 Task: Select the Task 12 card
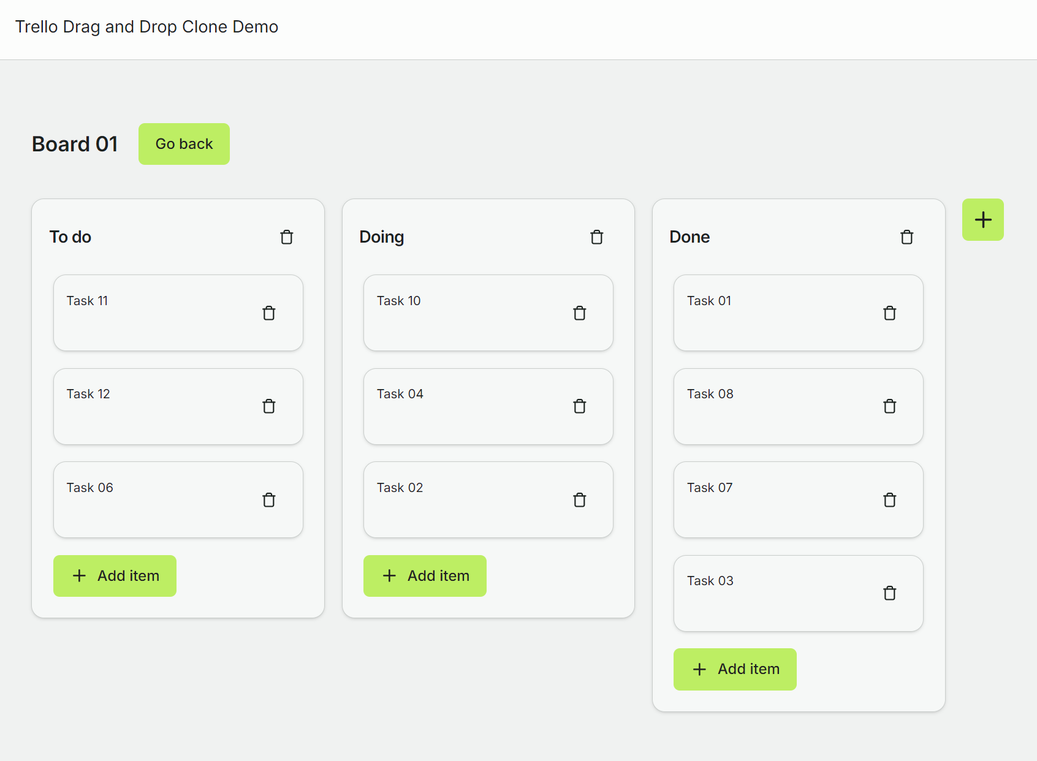click(x=178, y=406)
